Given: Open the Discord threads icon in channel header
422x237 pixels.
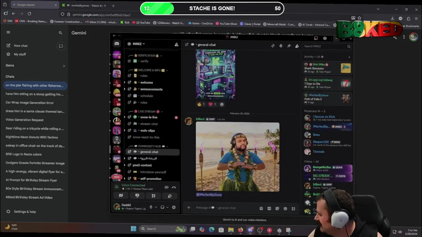Looking at the screenshot, I should click(273, 46).
